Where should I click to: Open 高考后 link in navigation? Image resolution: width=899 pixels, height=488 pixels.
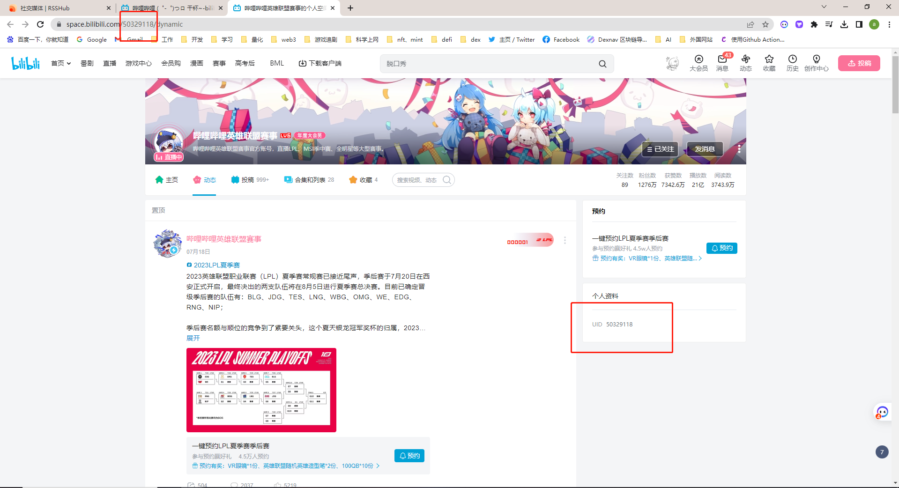[245, 63]
